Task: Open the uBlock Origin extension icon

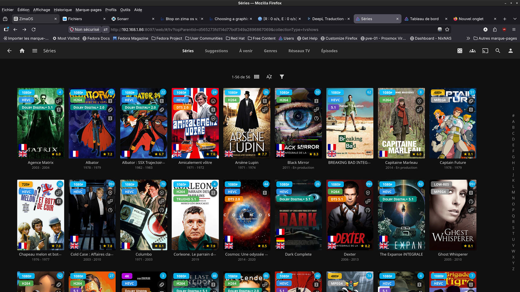Action: (x=504, y=29)
